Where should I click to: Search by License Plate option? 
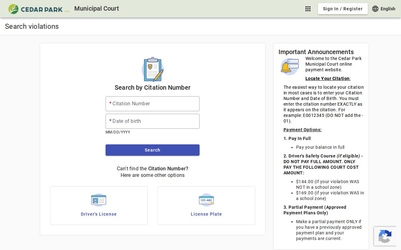click(x=206, y=206)
